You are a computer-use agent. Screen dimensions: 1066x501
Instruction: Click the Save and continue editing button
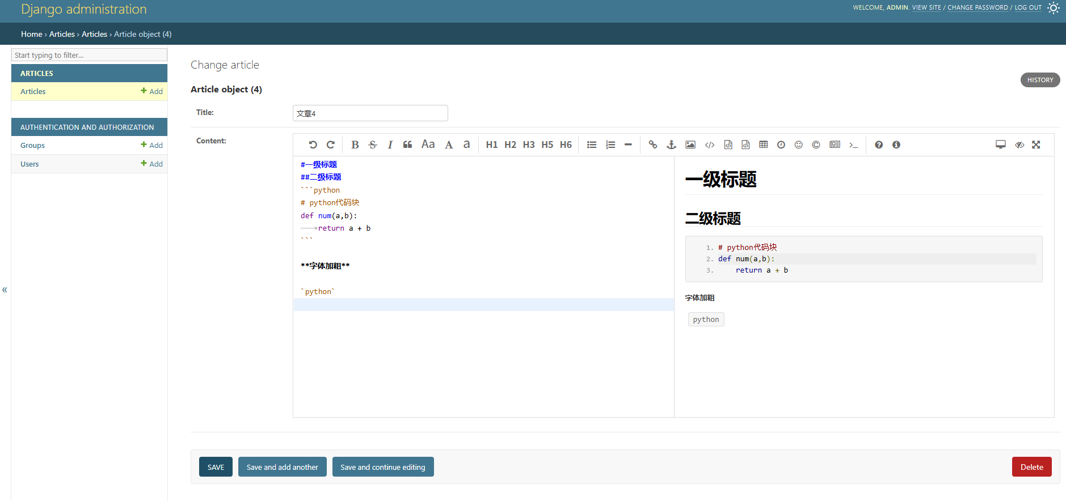382,467
